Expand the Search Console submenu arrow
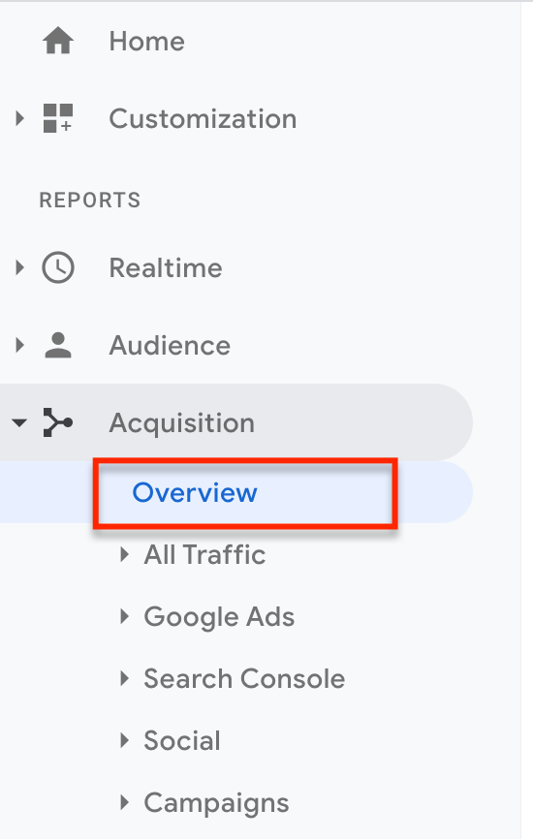533x839 pixels. [x=125, y=678]
